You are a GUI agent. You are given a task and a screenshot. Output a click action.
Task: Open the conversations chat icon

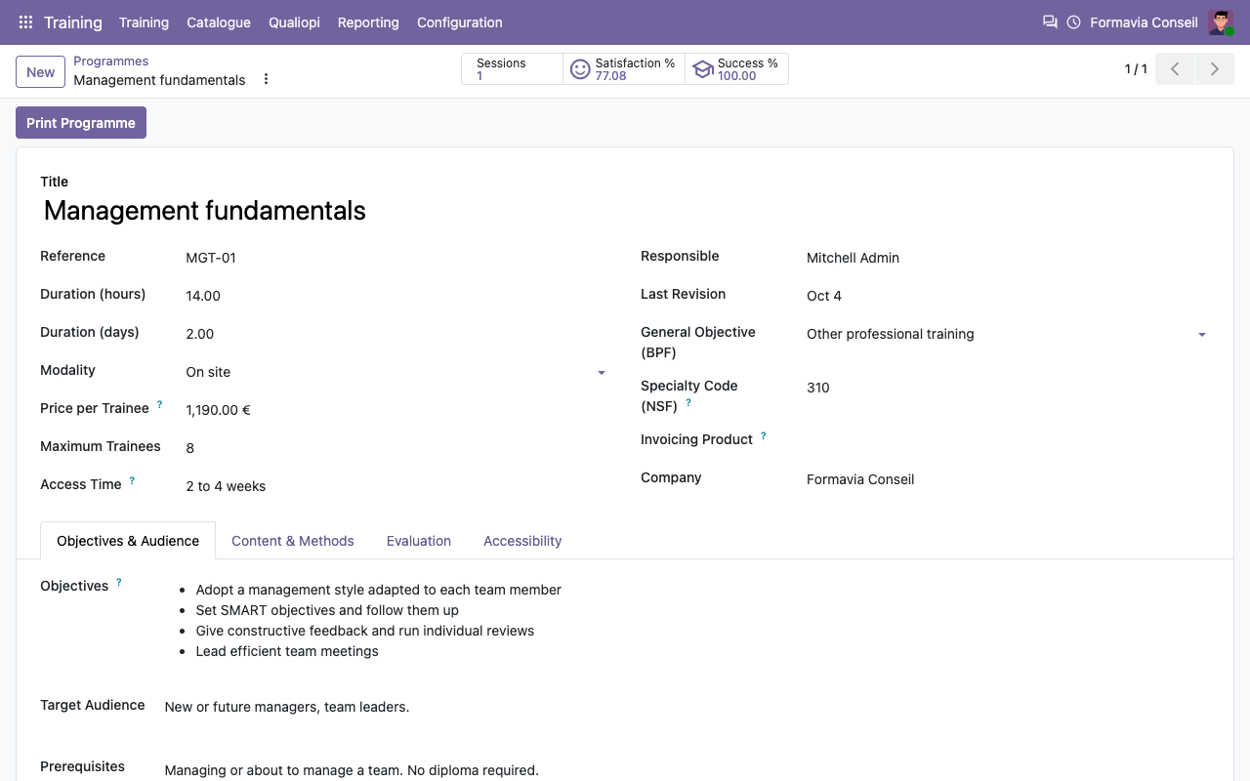coord(1050,22)
